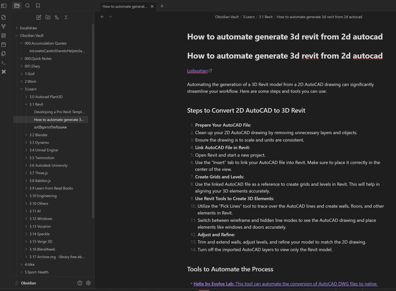Open vault switcher arrows beside Obsidian
This screenshot has height=291, width=396.
point(16,283)
